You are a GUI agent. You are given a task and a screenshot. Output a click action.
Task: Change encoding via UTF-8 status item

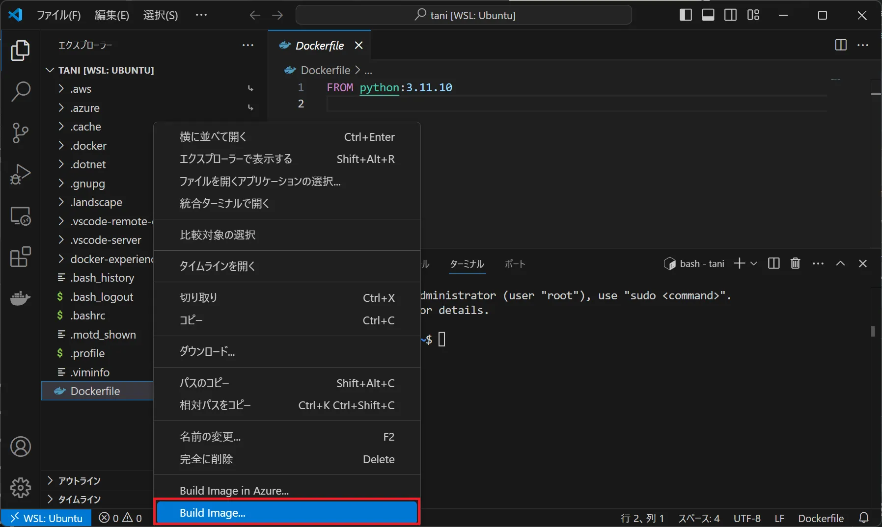click(746, 518)
